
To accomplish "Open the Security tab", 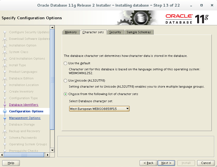I will tap(115, 32).
